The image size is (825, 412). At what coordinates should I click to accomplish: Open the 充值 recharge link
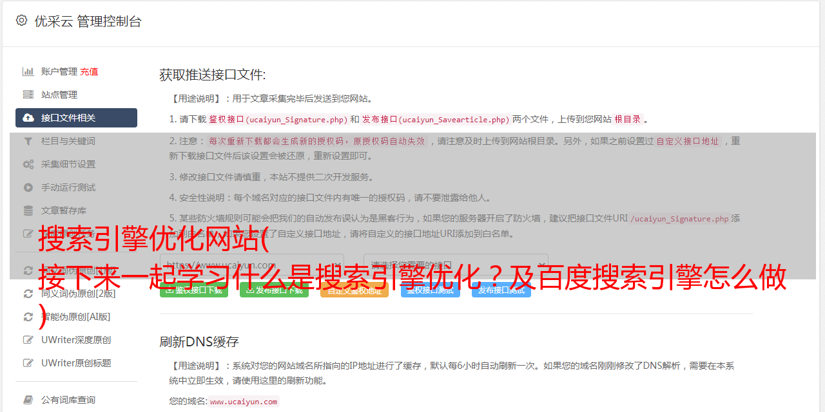coord(89,71)
